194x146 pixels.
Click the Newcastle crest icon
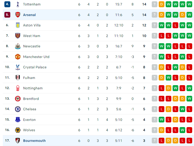[x=18, y=46]
